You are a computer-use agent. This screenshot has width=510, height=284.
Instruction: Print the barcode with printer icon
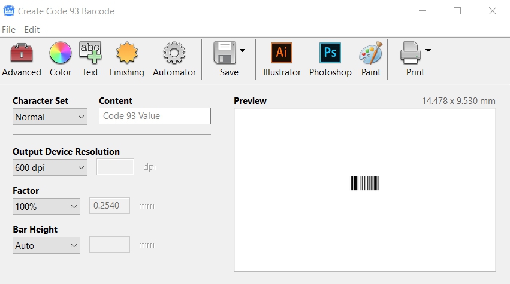[x=410, y=53]
